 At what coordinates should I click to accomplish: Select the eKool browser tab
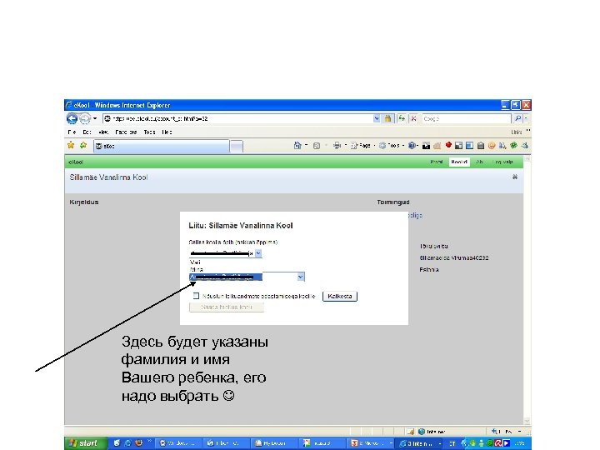click(162, 146)
